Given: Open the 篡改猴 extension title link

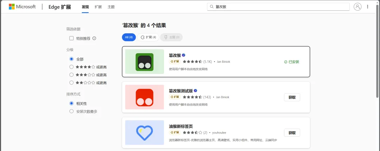Looking at the screenshot, I should [x=175, y=55].
